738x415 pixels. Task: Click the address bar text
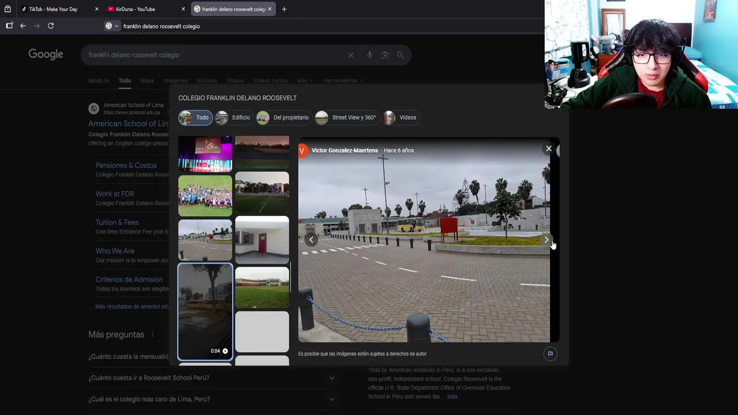tap(161, 26)
